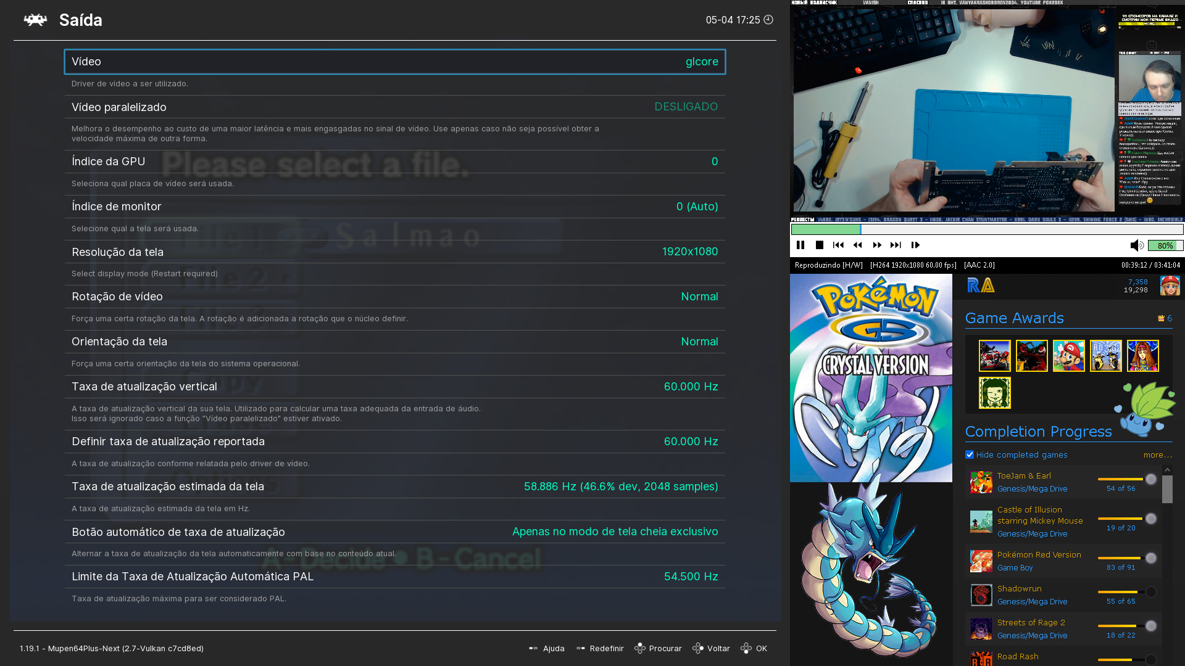Screen dimensions: 1185x666
Task: Fast forward the video
Action: [877, 245]
